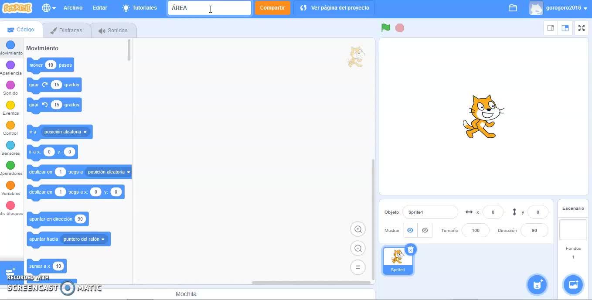Click Ver página del proyecto
The height and width of the screenshot is (300, 592).
334,8
